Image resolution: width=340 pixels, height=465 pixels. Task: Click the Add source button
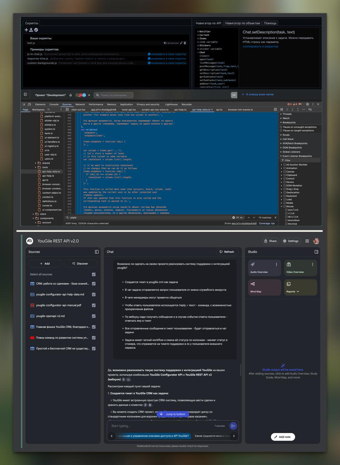[x=45, y=264]
